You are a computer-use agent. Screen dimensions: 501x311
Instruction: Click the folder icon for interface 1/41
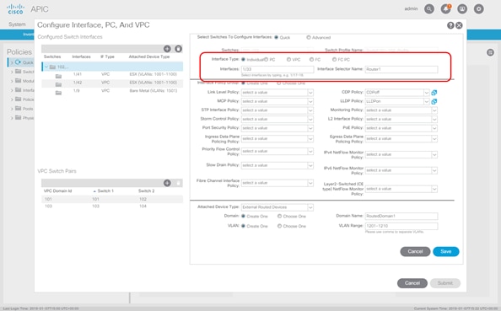tap(58, 76)
